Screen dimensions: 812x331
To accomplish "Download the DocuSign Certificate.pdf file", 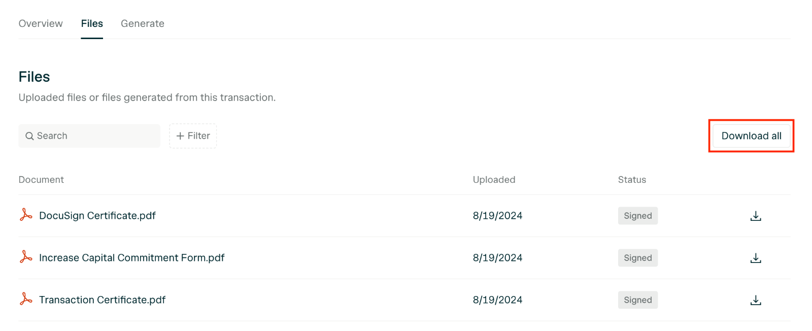I will click(756, 216).
